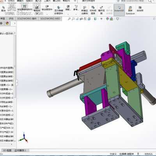Click the Move Component tool

(47, 8)
